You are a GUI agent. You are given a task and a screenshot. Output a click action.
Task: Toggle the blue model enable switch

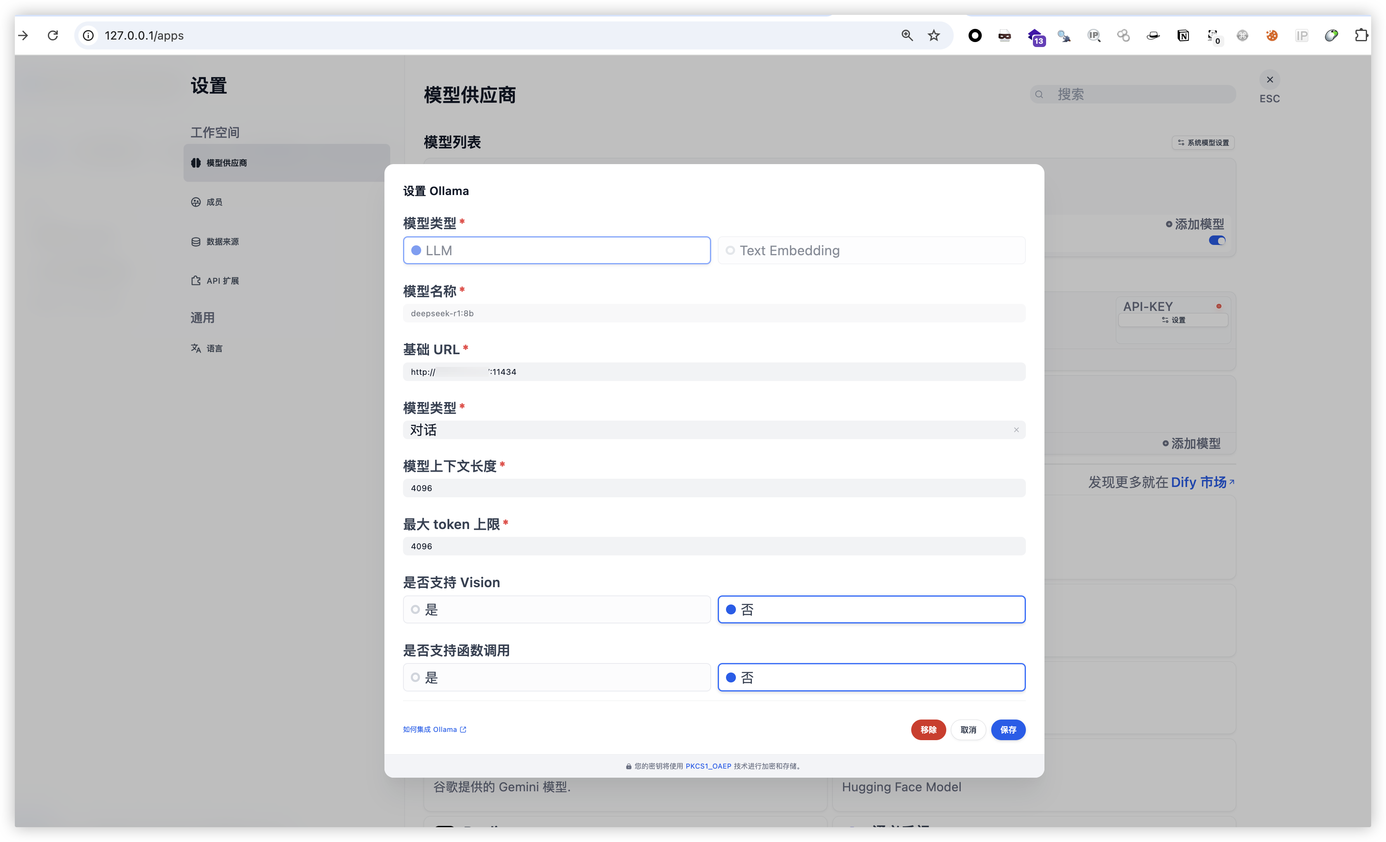(x=1217, y=240)
